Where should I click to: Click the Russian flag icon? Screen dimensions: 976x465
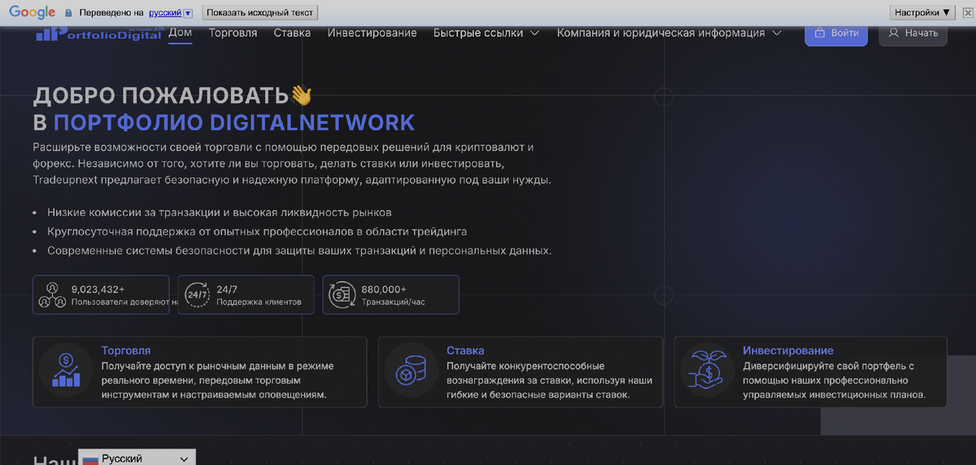click(90, 460)
